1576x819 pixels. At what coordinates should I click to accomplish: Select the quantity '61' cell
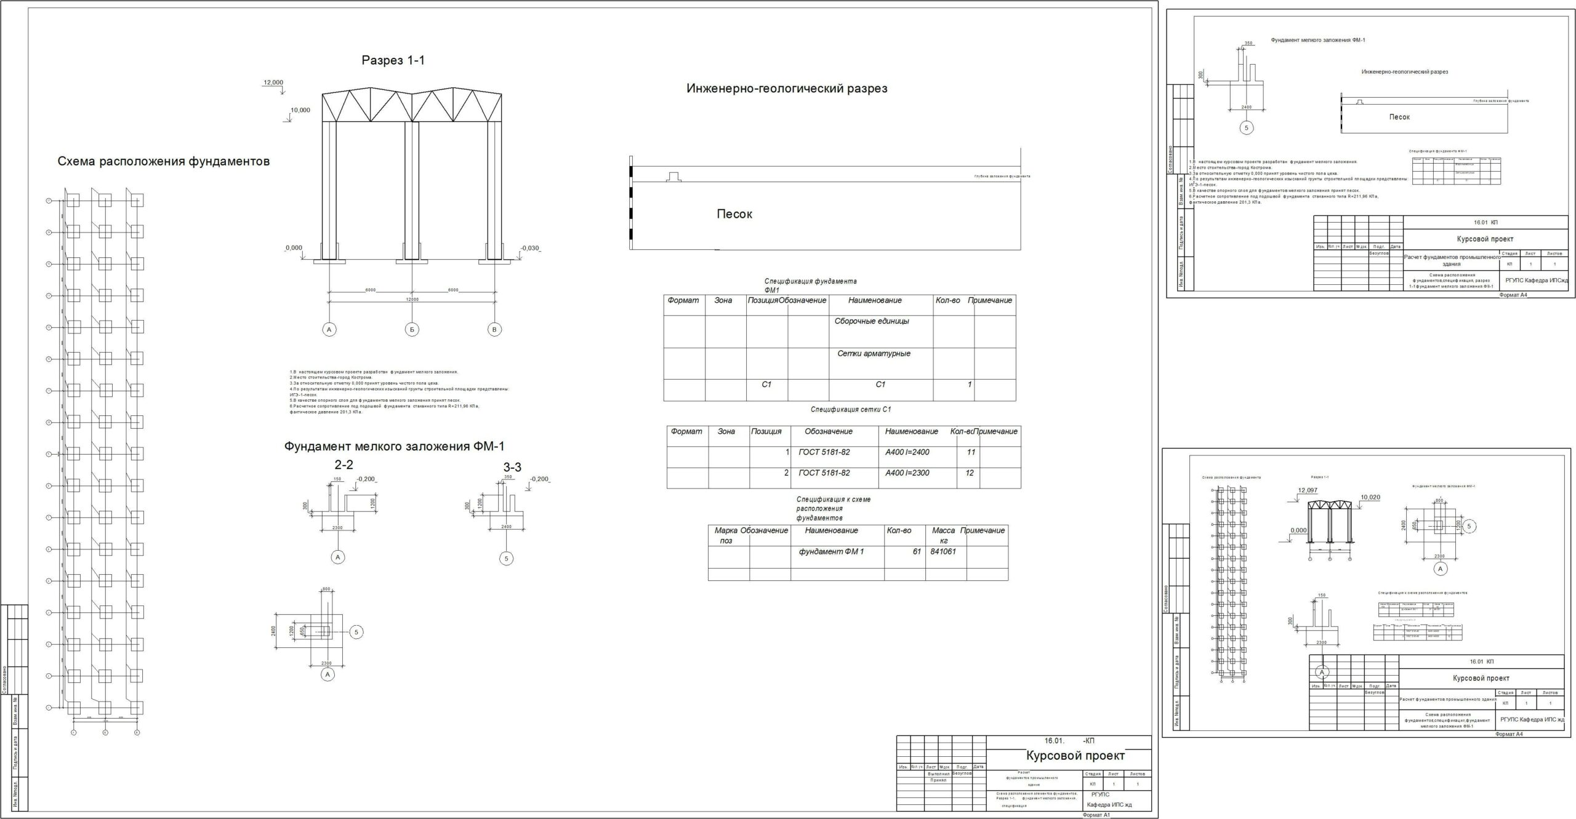coord(917,552)
